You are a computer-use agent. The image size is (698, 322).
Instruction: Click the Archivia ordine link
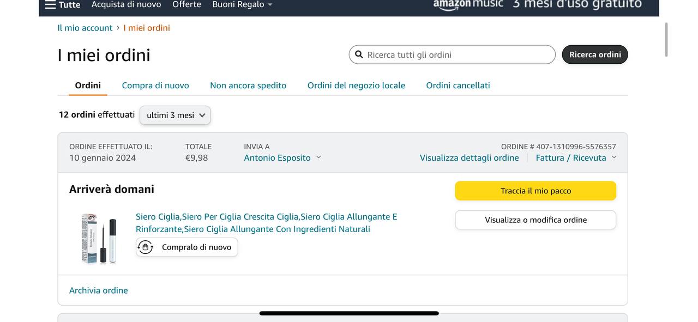pyautogui.click(x=99, y=290)
